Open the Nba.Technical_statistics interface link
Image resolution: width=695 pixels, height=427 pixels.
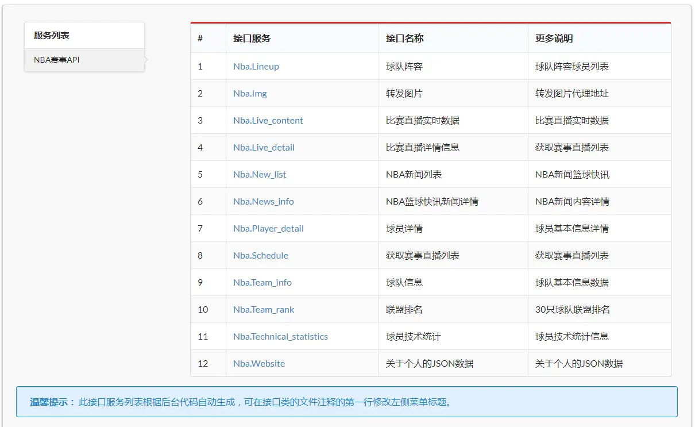coord(280,336)
